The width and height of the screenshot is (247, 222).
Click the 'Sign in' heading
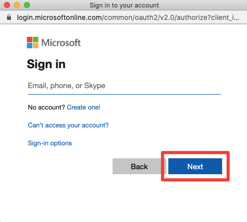(46, 64)
